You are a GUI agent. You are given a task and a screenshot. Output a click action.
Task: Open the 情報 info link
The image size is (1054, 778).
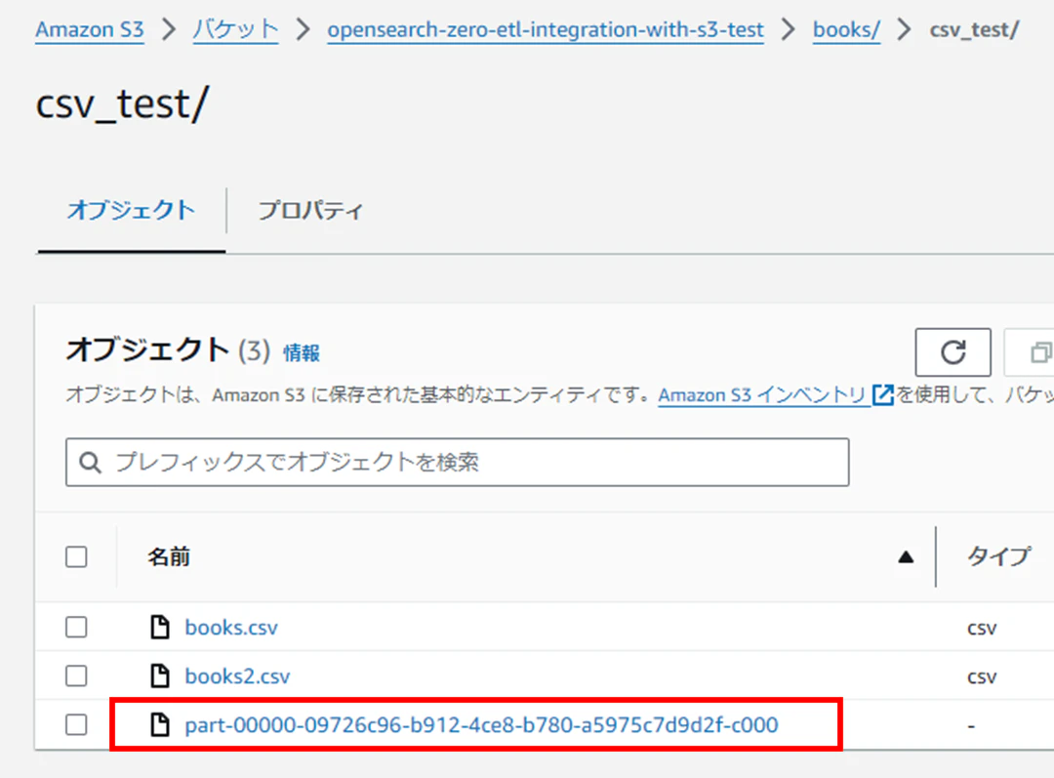click(302, 353)
